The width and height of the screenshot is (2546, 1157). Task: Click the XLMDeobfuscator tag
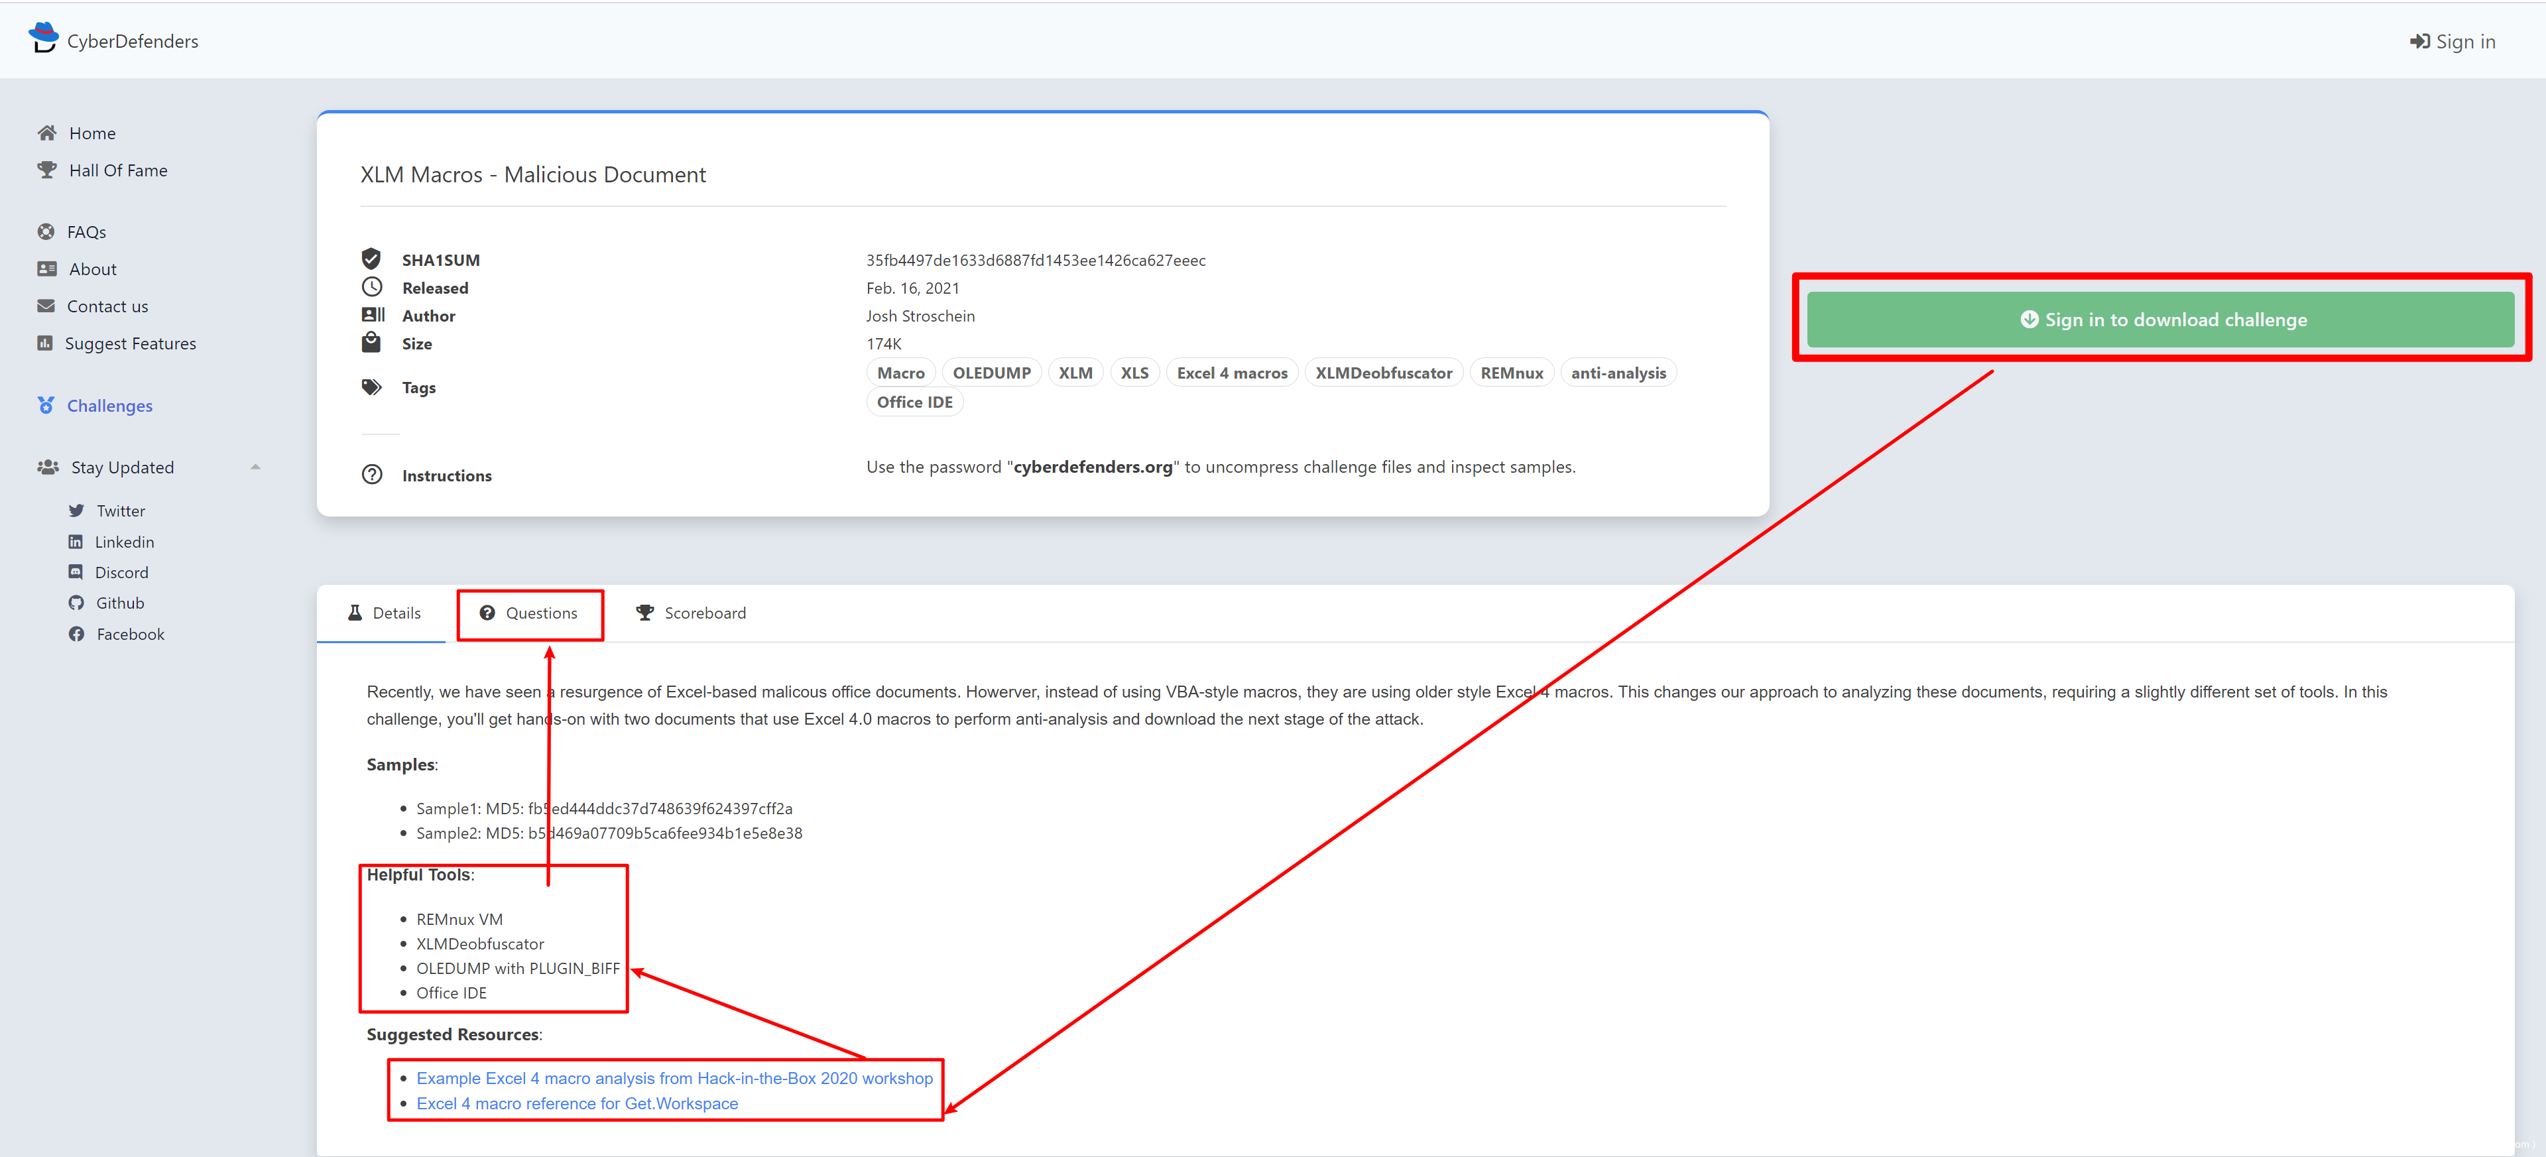[x=1382, y=373]
